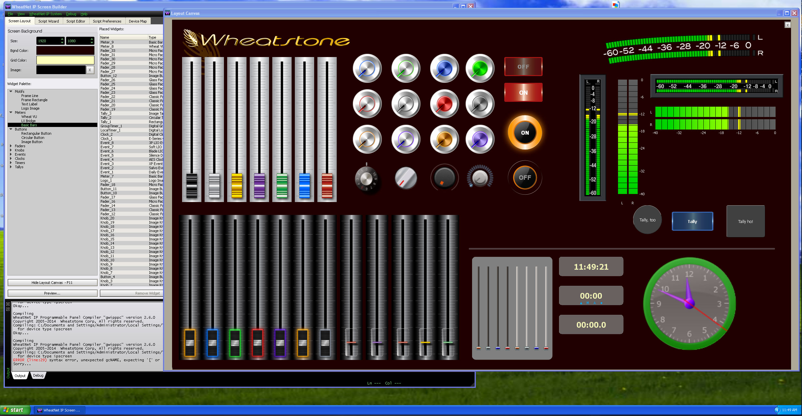Toggle the red rectangular ON button

click(523, 92)
